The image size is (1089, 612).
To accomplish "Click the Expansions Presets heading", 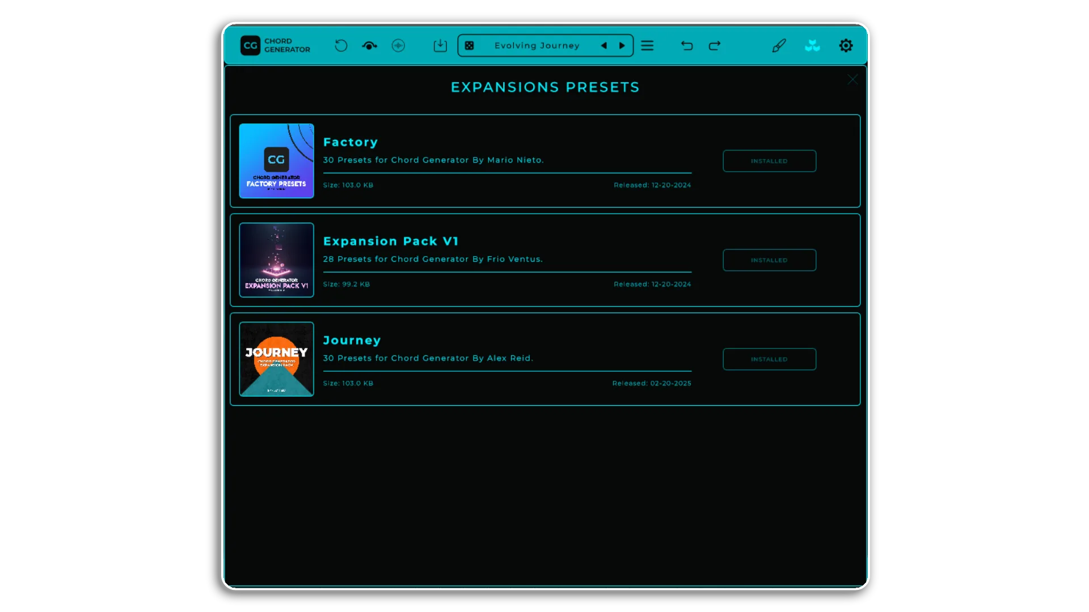I will (545, 87).
